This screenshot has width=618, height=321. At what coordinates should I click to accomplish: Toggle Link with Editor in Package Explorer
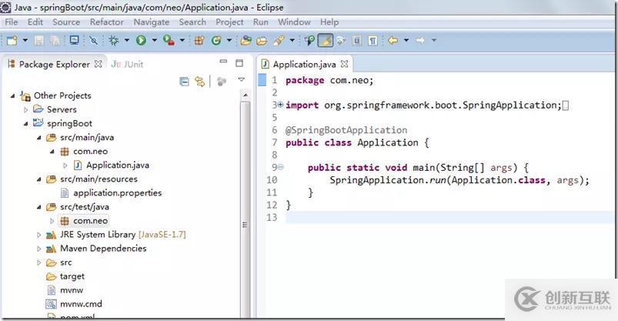tap(200, 82)
